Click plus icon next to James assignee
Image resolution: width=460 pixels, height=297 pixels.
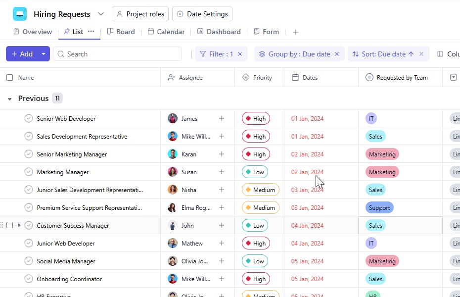click(x=222, y=118)
